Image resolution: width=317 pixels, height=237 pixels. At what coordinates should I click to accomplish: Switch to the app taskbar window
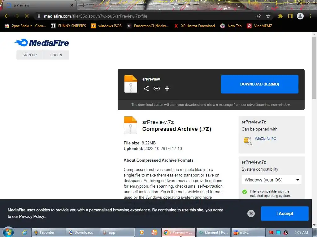(117, 232)
